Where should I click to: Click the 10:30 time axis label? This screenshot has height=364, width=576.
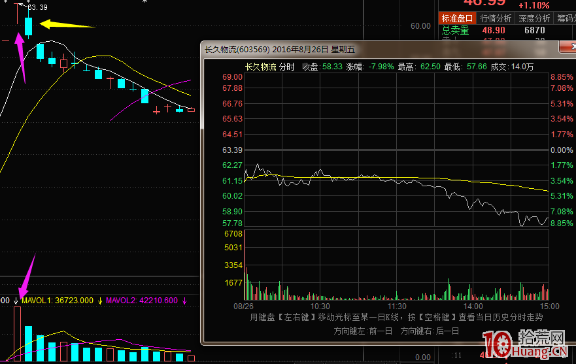tap(320, 306)
